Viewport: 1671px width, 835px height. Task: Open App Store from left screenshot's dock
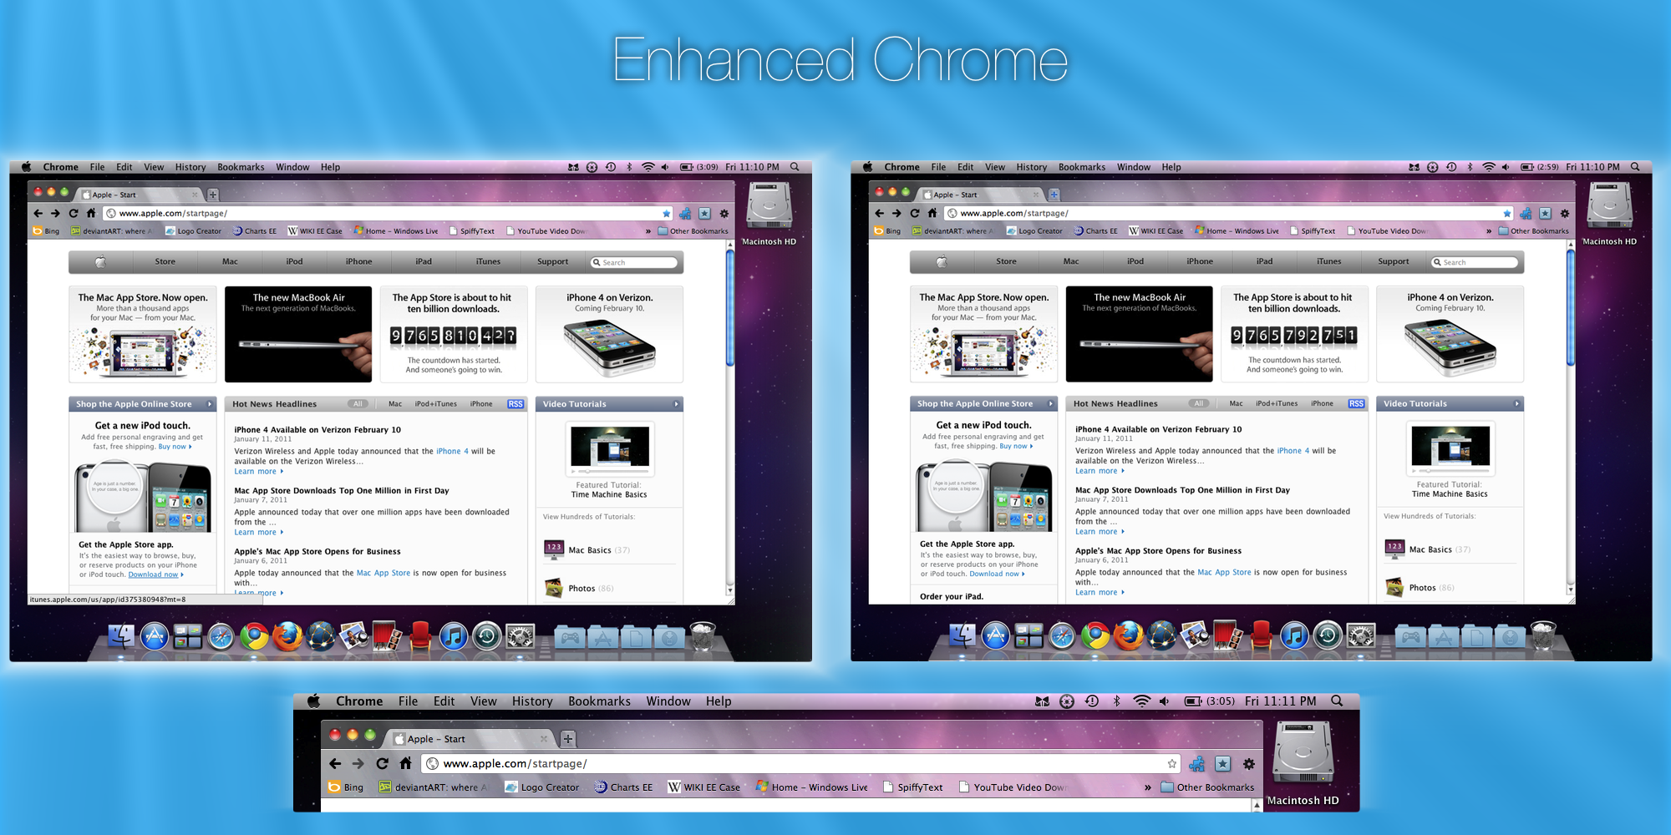pos(155,636)
